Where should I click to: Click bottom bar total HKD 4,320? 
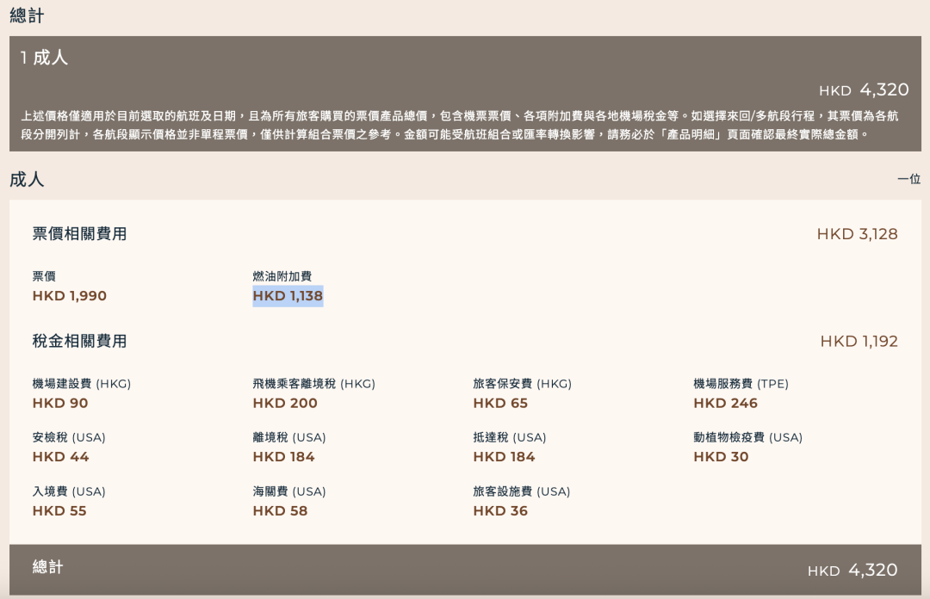coord(852,570)
